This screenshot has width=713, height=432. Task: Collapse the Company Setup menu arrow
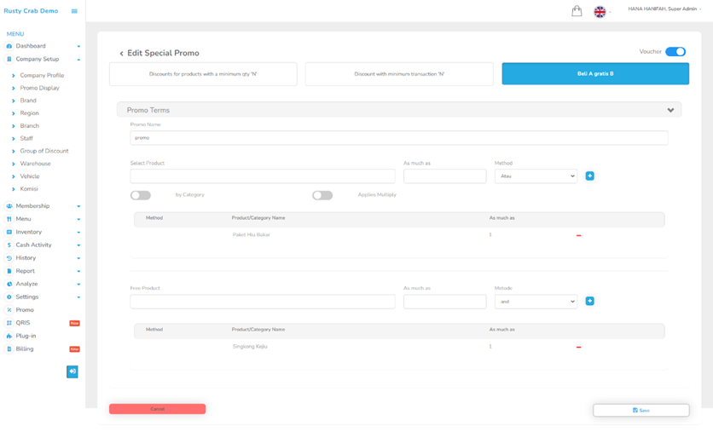pos(78,60)
